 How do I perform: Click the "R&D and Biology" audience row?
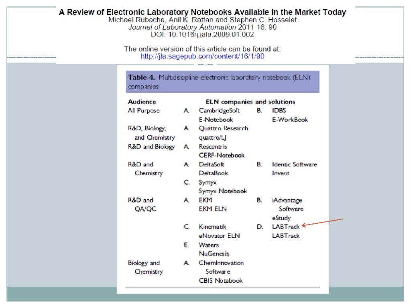pos(151,147)
